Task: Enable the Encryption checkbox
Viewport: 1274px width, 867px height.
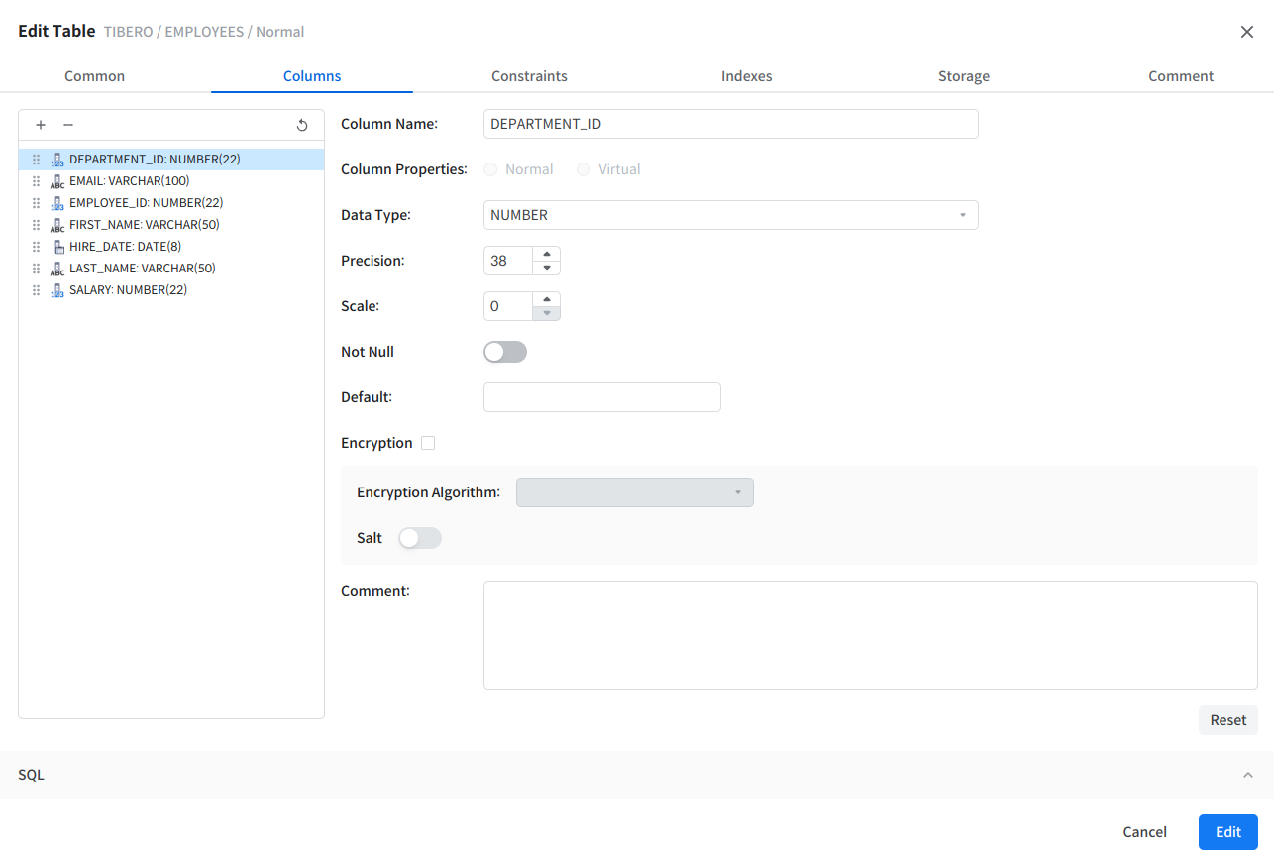Action: [428, 443]
